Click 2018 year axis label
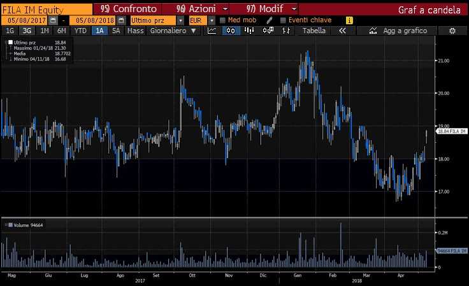 (357, 281)
